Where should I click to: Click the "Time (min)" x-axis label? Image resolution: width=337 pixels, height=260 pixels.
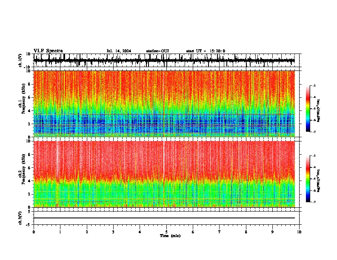point(170,236)
